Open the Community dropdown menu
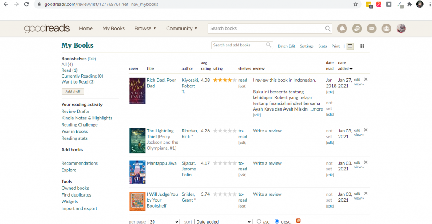The height and width of the screenshot is (224, 432). pyautogui.click(x=181, y=28)
